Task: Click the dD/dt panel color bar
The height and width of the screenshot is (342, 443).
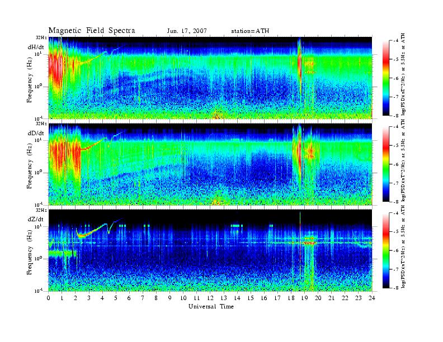Action: [x=385, y=164]
